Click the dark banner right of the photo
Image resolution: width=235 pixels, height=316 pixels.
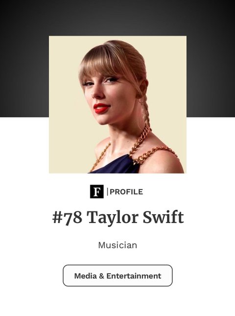(x=211, y=76)
